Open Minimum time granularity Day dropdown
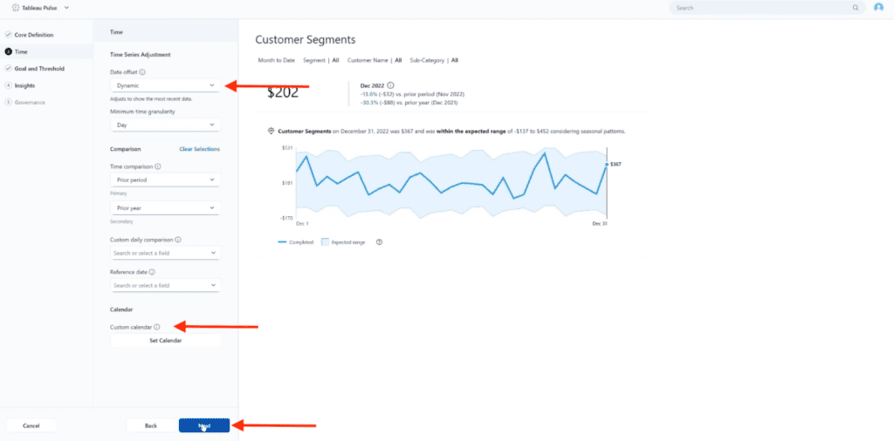The image size is (894, 441). pos(165,125)
